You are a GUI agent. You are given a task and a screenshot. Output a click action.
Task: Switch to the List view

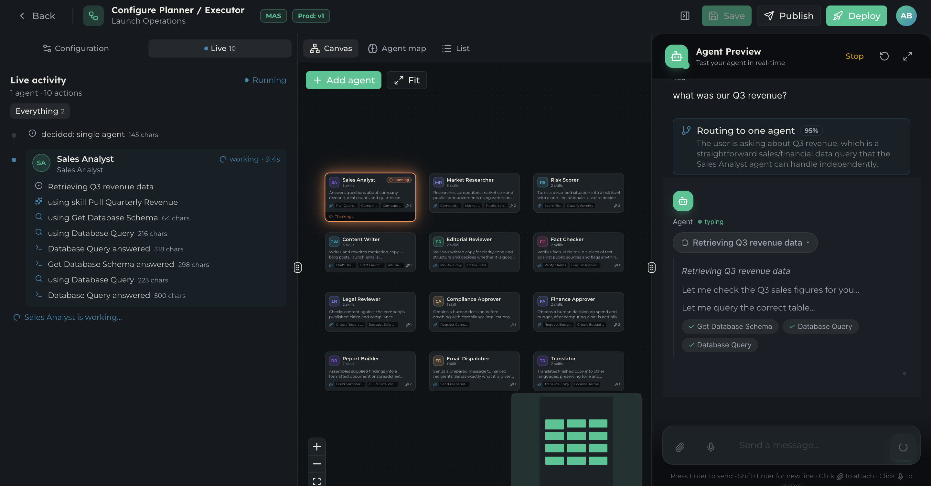click(x=456, y=48)
